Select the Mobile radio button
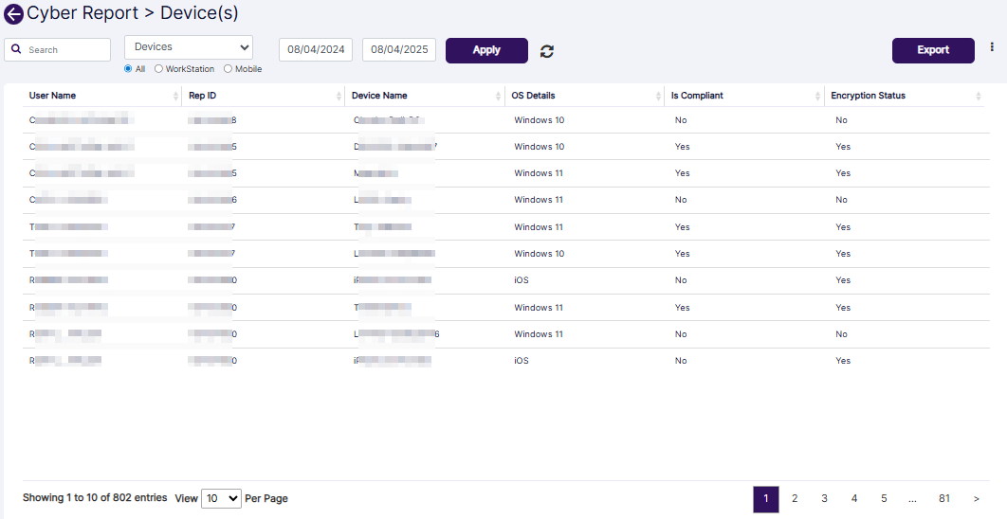This screenshot has width=1007, height=519. tap(228, 69)
